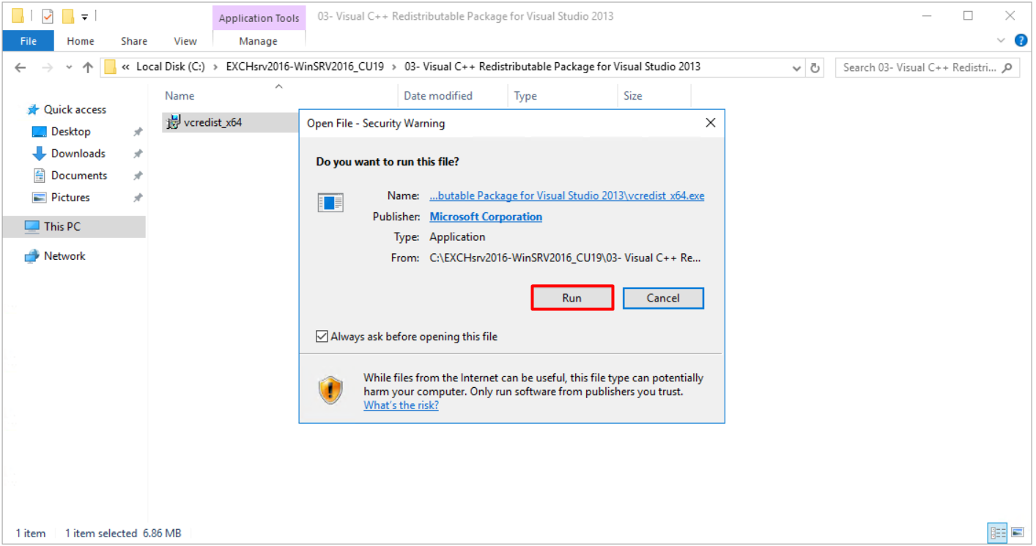This screenshot has width=1036, height=546.
Task: Open Customize Quick Access Toolbar dropdown
Action: (85, 16)
